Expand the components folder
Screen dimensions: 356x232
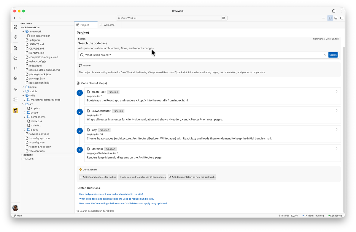click(x=25, y=117)
